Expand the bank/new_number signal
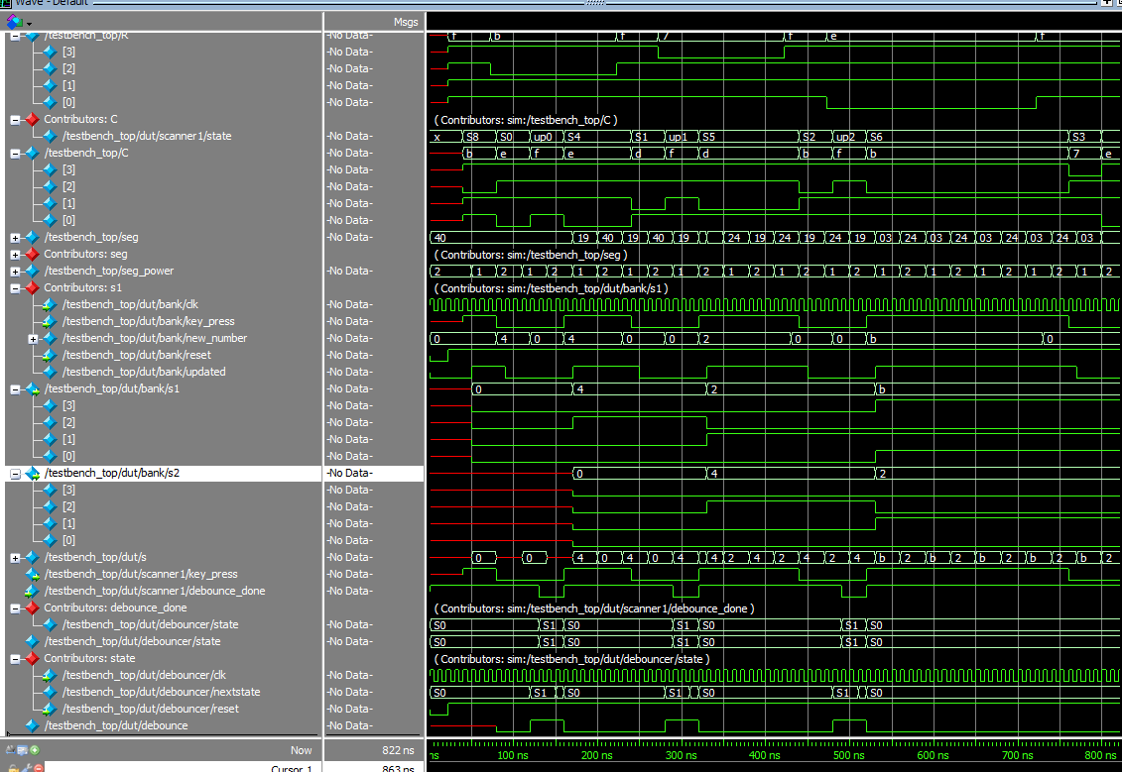 [33, 338]
